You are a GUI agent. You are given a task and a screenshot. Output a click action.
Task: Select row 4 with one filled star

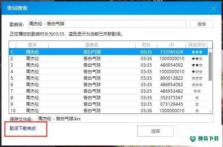pos(108,71)
